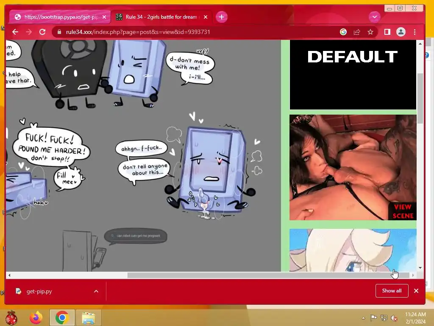Viewport: 434px width, 326px height.
Task: Click the VIEW SCENE label
Action: tap(403, 211)
